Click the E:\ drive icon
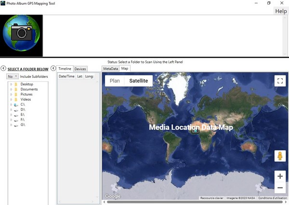Viewport: 289px width, 205px height. (x=16, y=115)
